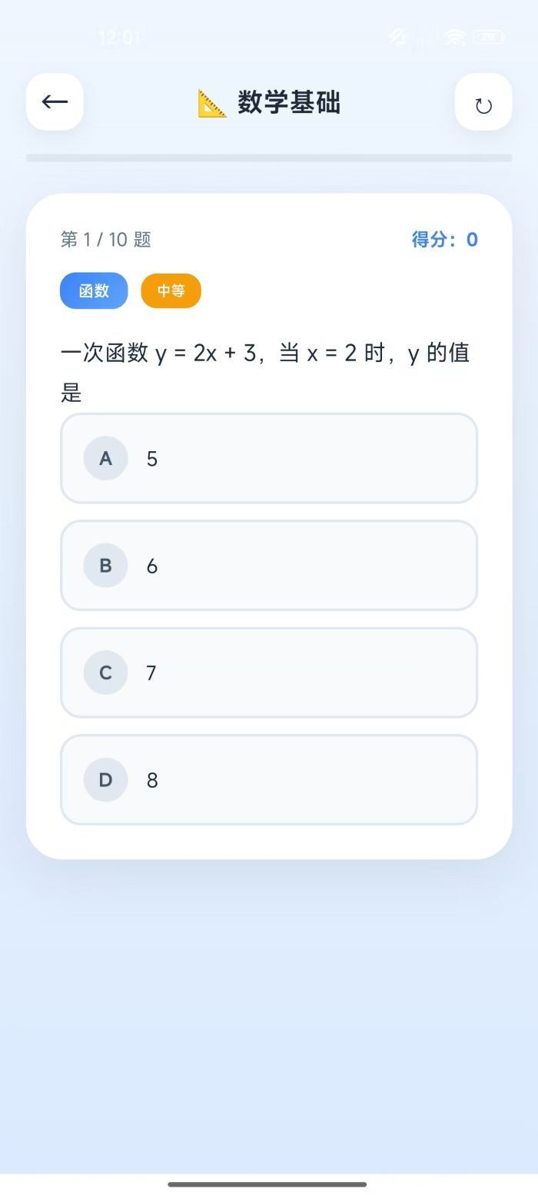Tap the home indicator bar at bottom
Image resolution: width=538 pixels, height=1195 pixels.
pyautogui.click(x=269, y=1184)
